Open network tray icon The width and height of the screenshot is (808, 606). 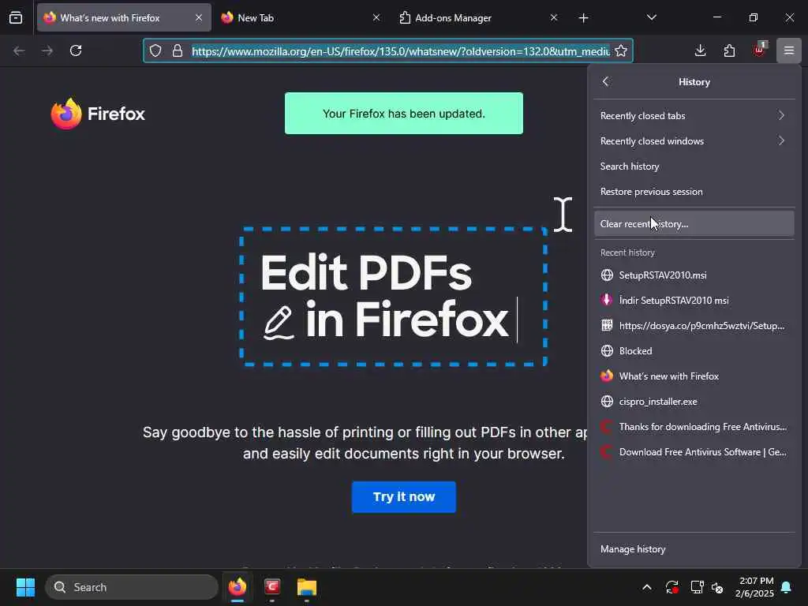point(697,587)
